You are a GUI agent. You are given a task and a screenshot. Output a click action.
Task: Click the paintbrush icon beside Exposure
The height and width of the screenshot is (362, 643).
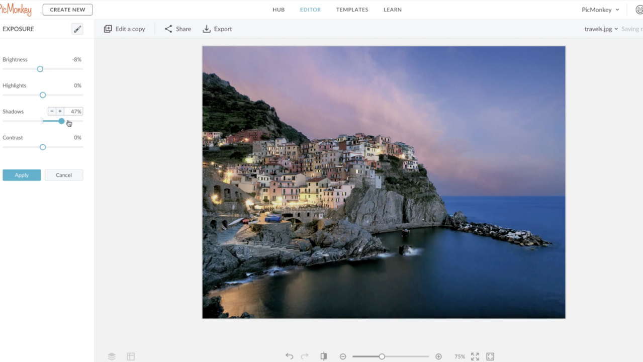(77, 29)
